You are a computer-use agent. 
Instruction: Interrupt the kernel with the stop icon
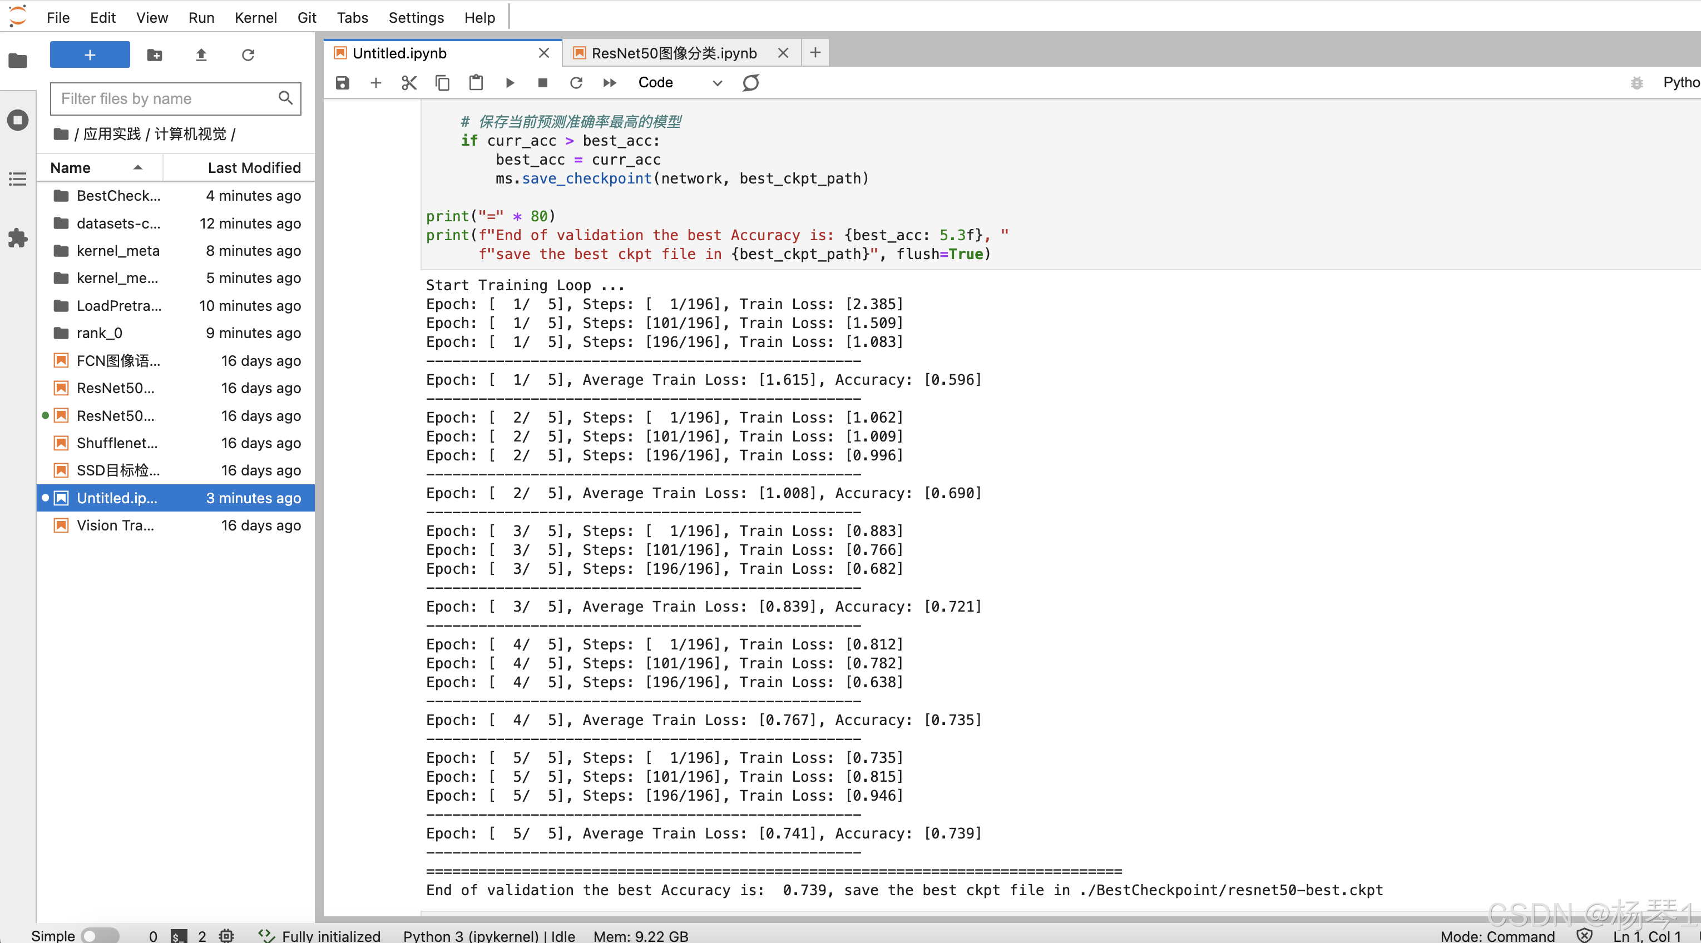pyautogui.click(x=543, y=82)
